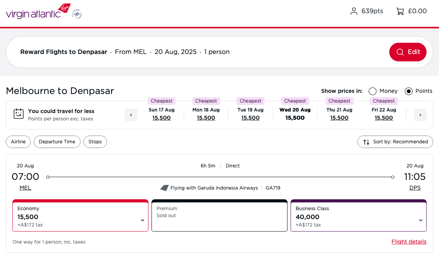Viewport: 439px width, 256px height.
Task: Click the Show prices in: label
Action: click(342, 91)
